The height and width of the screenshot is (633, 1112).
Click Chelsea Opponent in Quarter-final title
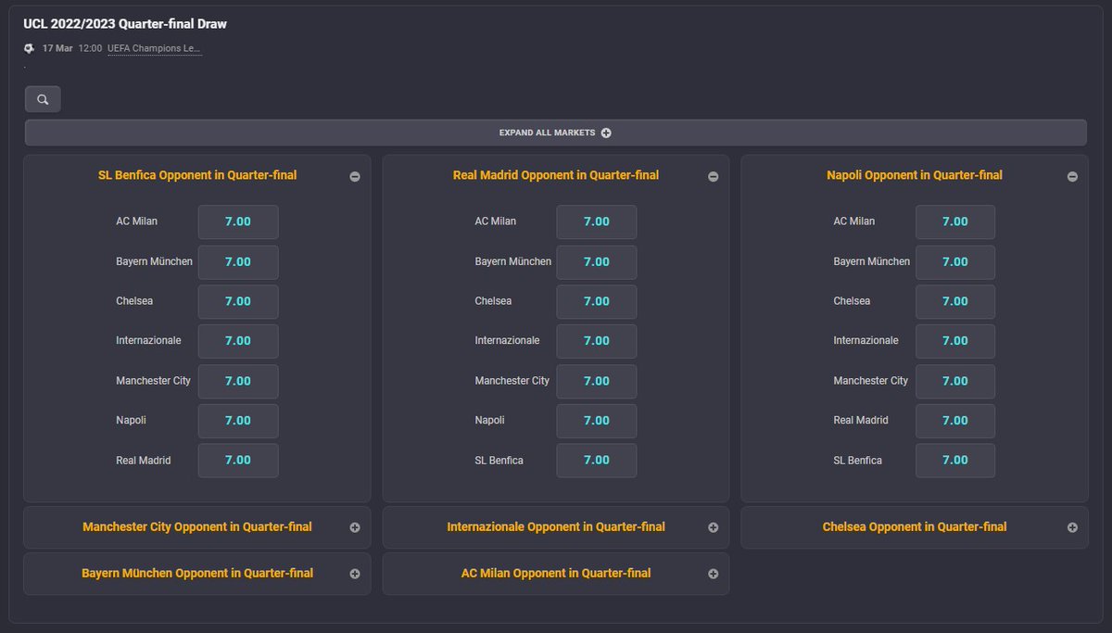(915, 526)
